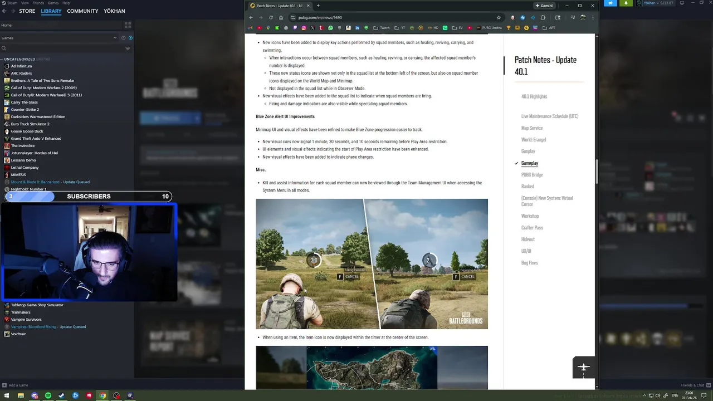Click Steam's back navigation arrow
Screen dimensions: 713x401
(4, 11)
